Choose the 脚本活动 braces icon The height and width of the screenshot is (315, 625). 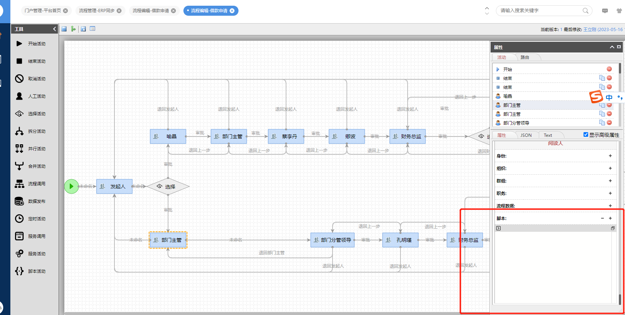point(19,271)
